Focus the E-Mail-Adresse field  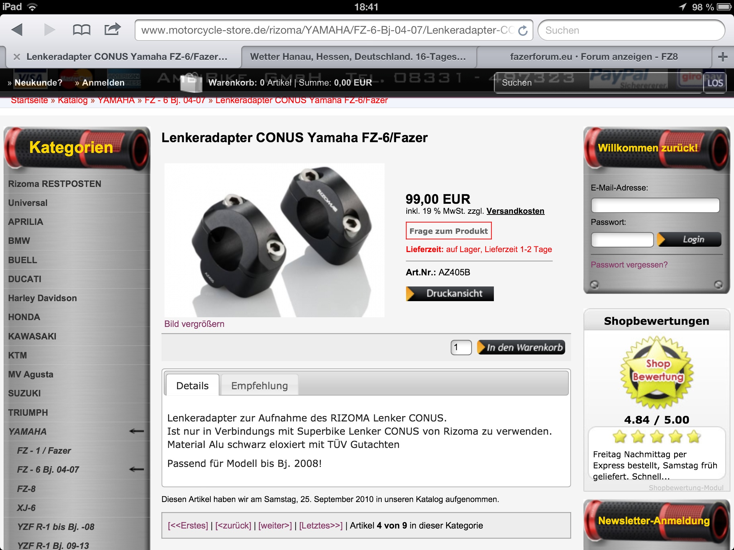point(655,205)
